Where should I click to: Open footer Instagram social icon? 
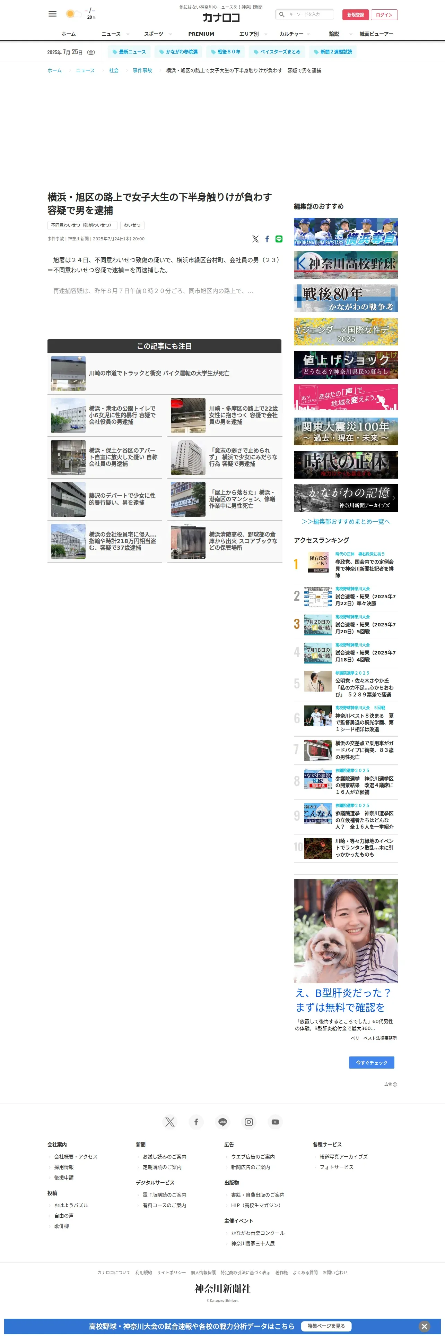point(249,1122)
